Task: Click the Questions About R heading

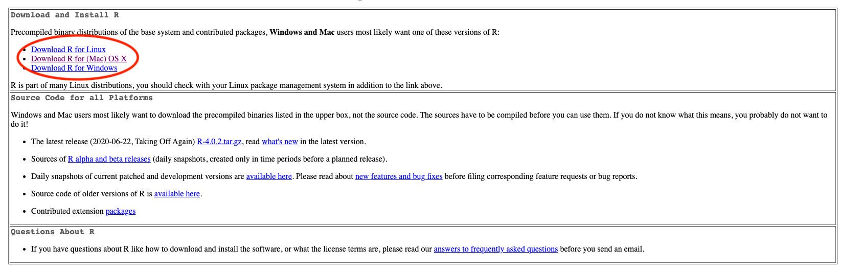Action: tap(53, 232)
